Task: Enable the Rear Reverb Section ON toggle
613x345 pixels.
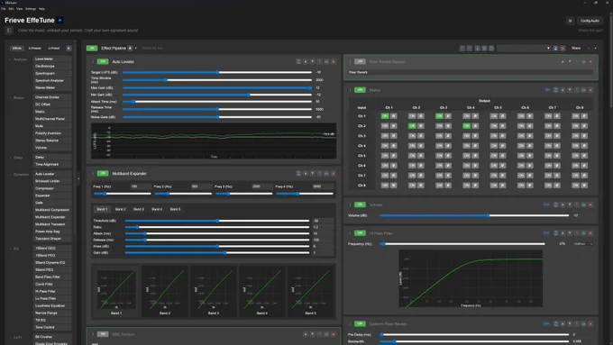Action: coord(360,62)
